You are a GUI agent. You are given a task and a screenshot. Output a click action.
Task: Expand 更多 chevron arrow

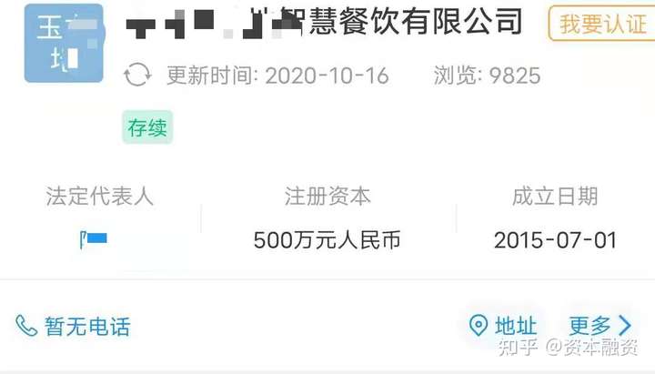625,326
